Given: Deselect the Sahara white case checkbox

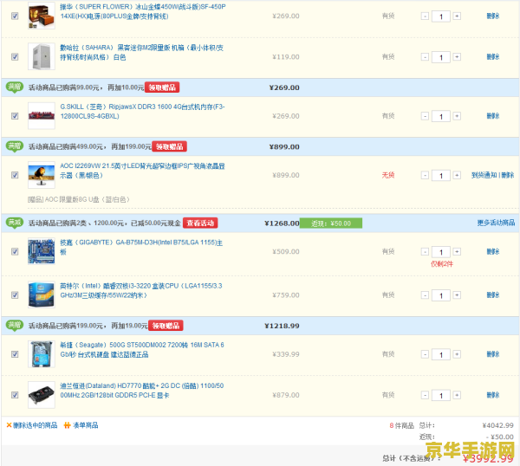Looking at the screenshot, I should (15, 57).
